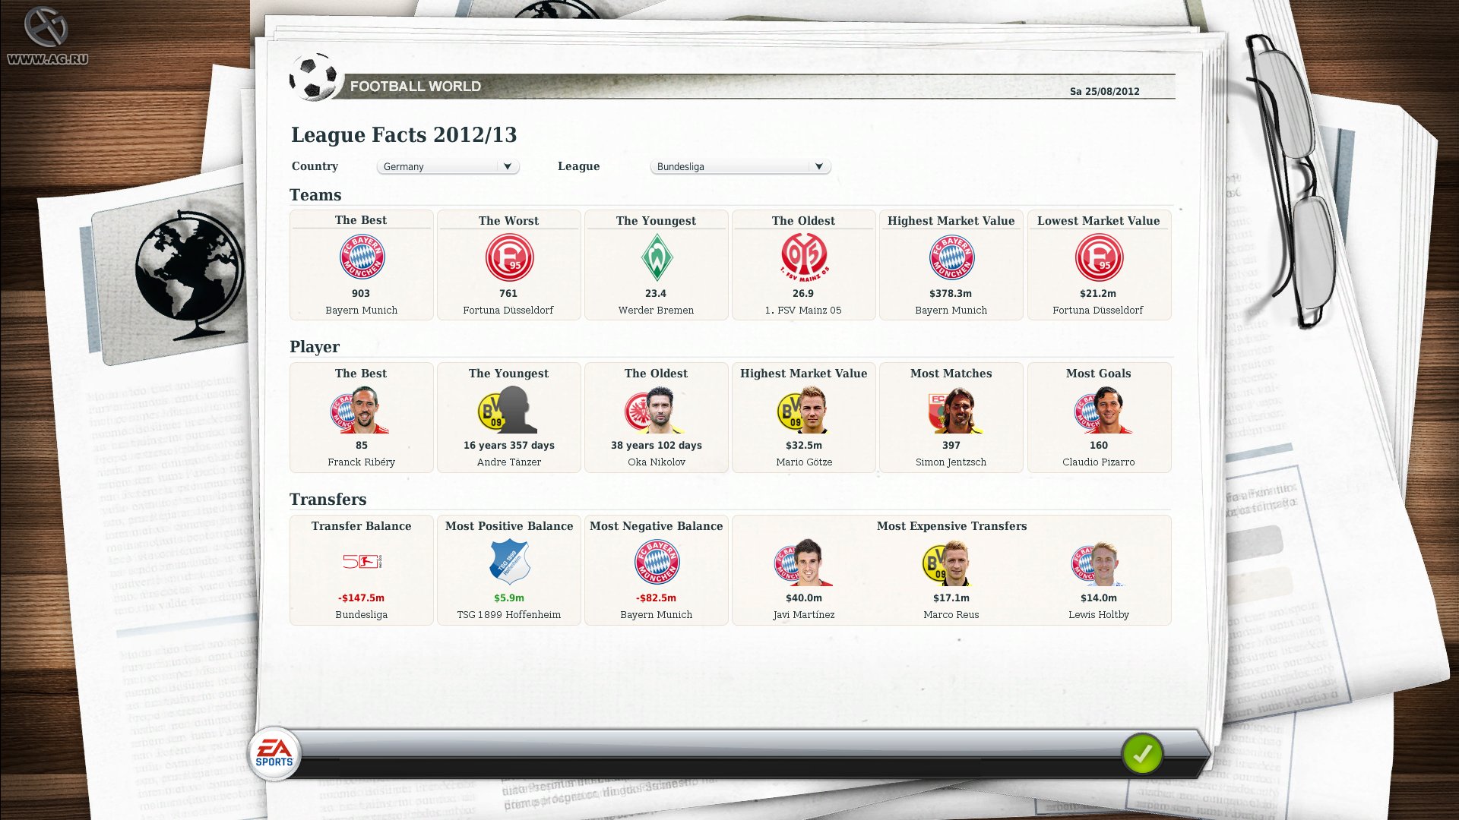
Task: Click the Bayern crest under Most Negative Balance
Action: coord(656,562)
